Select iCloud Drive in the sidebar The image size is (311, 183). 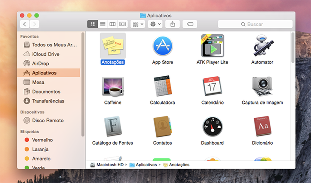[46, 54]
